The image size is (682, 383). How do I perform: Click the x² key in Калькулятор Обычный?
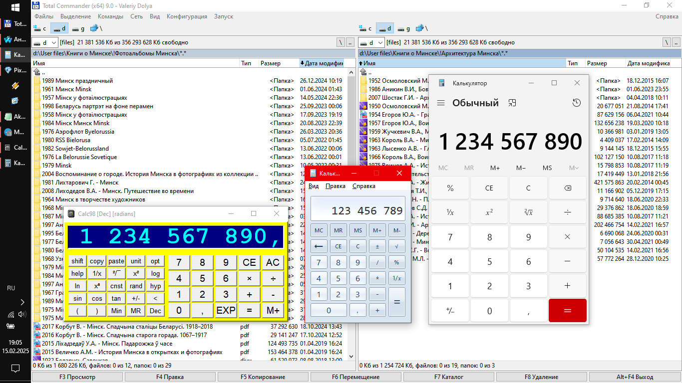[x=489, y=212]
